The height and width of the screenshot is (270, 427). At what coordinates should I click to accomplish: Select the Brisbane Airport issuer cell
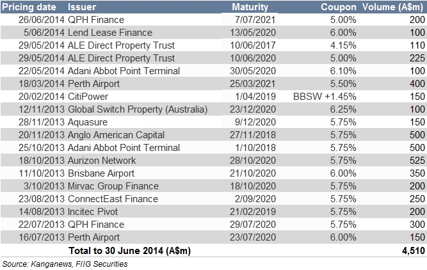[x=101, y=173]
